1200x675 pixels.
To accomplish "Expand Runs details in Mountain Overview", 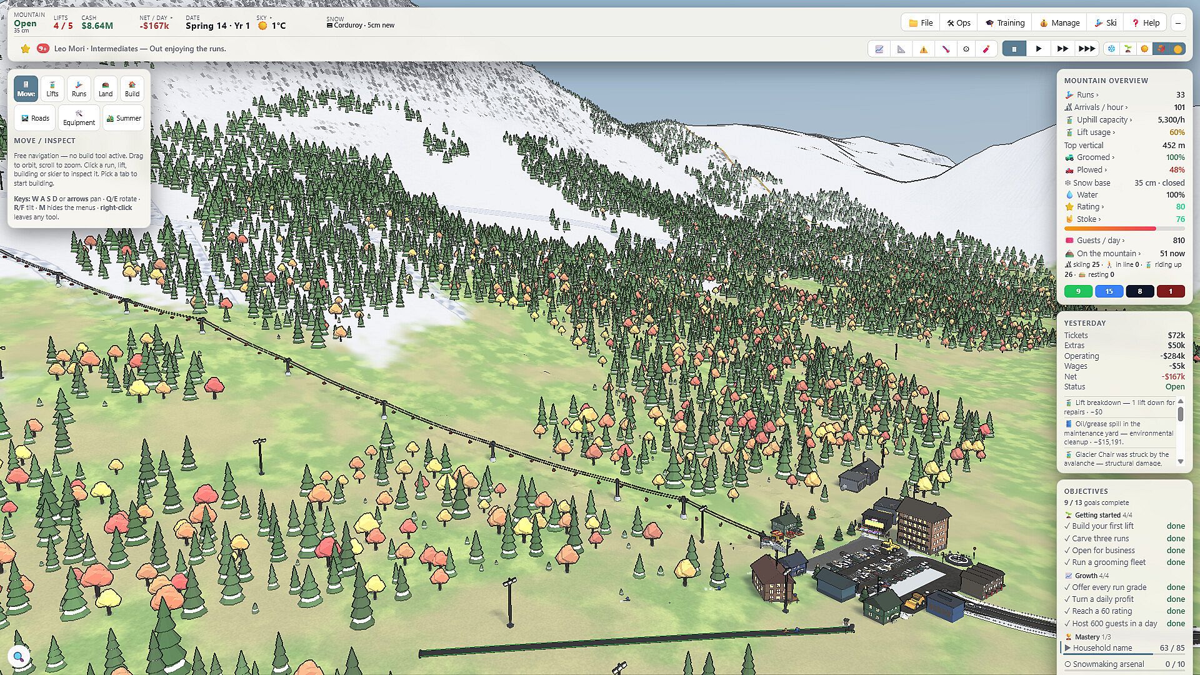I will coord(1124,95).
